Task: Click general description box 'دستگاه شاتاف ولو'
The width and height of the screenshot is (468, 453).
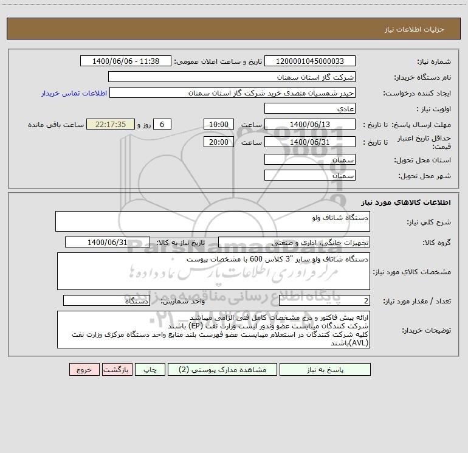Action: tap(213, 221)
